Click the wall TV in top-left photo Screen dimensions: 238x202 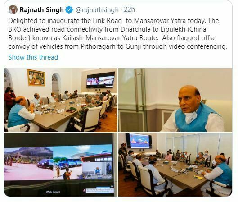[x=100, y=80]
